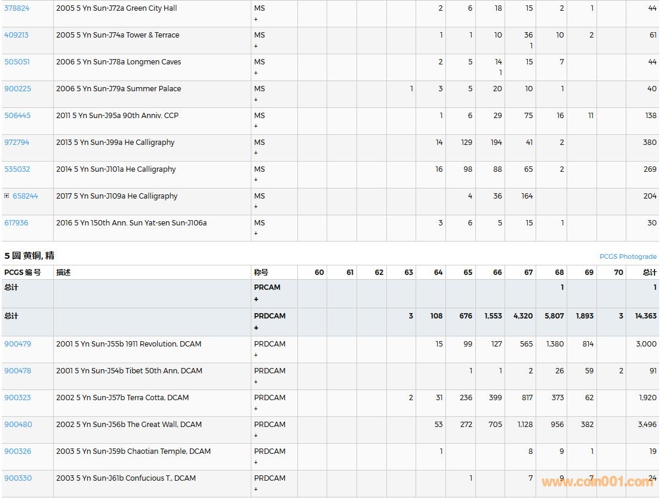
Task: Click the PCGS 编号 column header
Action: click(x=23, y=273)
